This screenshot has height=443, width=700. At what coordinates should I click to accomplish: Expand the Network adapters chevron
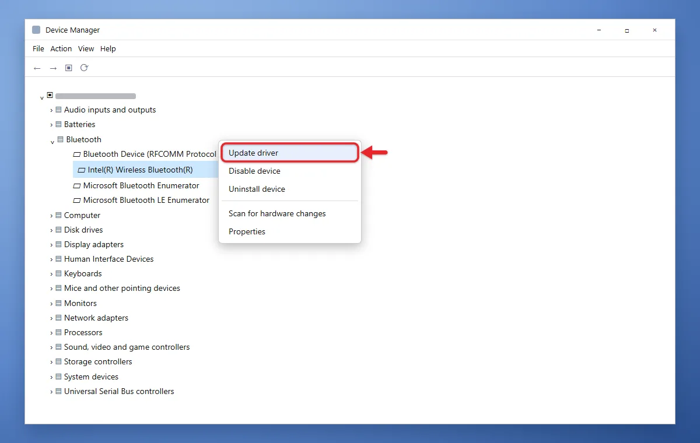click(51, 318)
